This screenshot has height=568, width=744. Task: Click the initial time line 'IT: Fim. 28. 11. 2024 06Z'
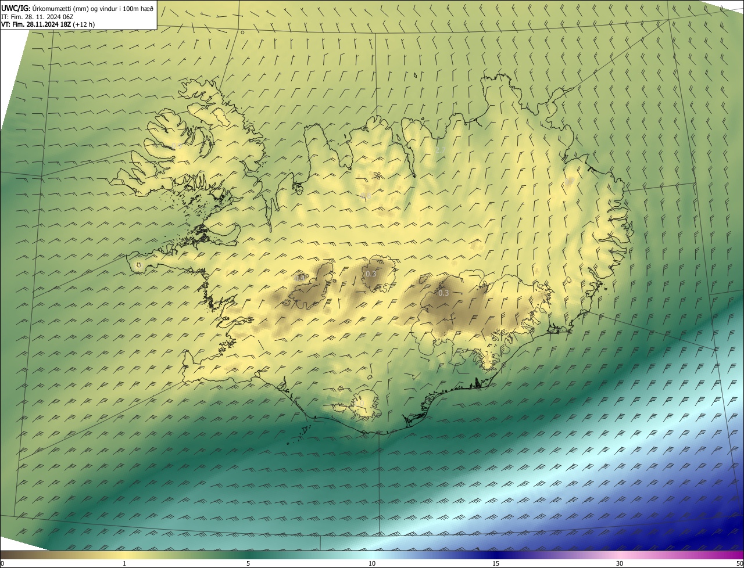click(37, 16)
